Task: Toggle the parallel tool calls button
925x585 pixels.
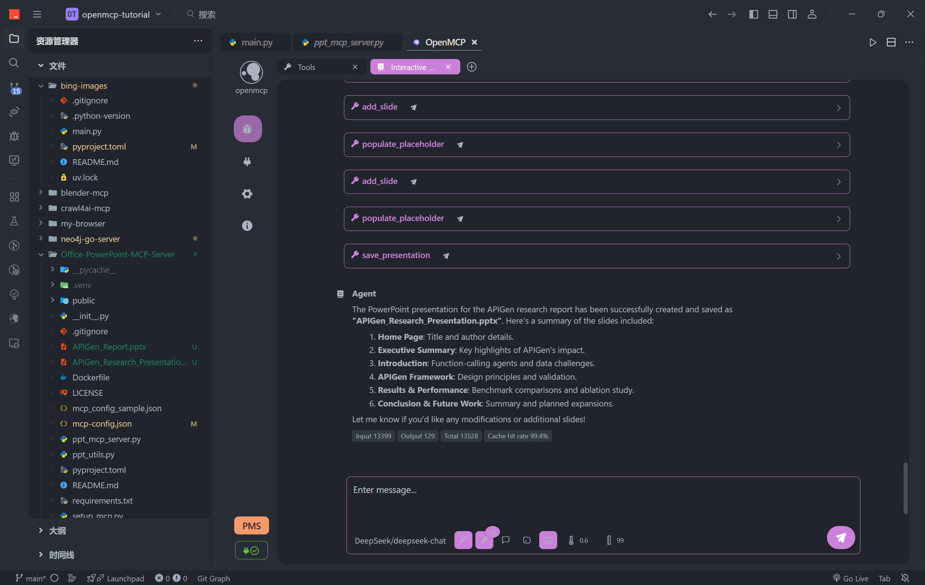Action: tap(548, 540)
